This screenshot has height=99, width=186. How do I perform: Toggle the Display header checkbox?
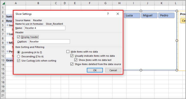19,37
